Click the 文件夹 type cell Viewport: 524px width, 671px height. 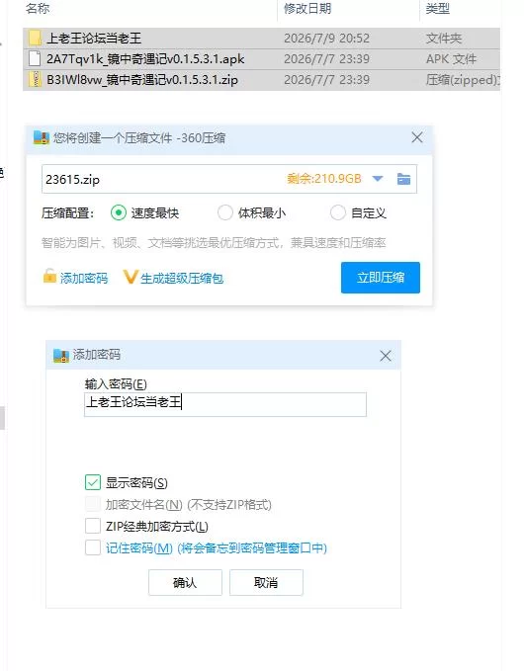444,39
